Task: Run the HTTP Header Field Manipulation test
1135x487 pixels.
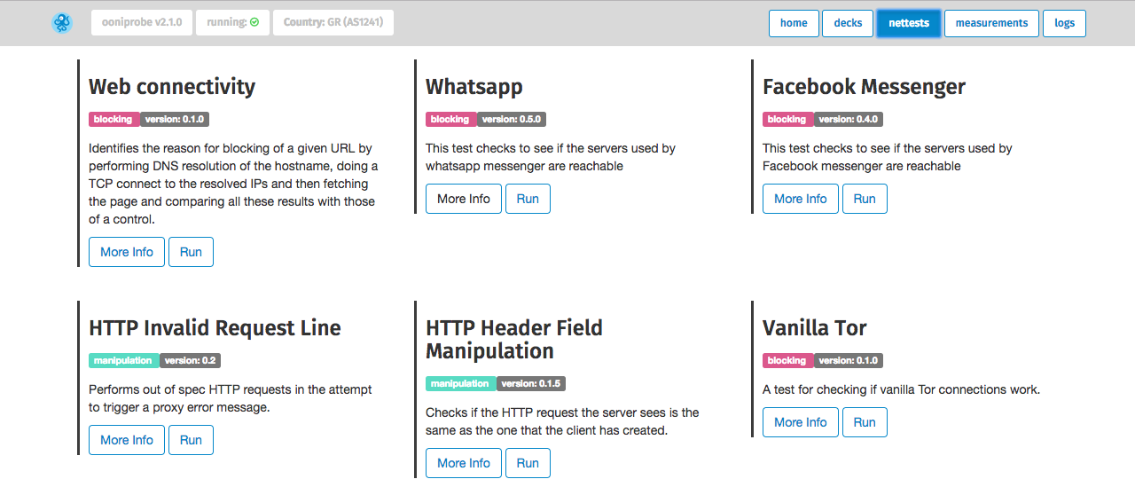Action: coord(528,463)
